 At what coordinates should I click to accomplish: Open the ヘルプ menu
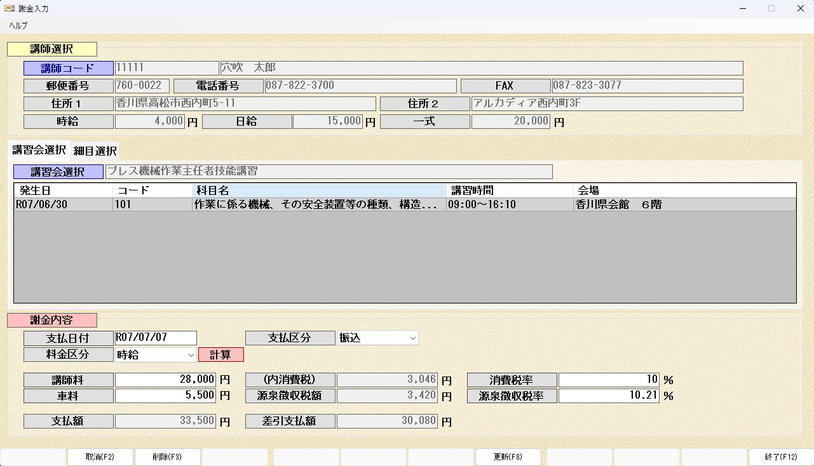coord(18,25)
